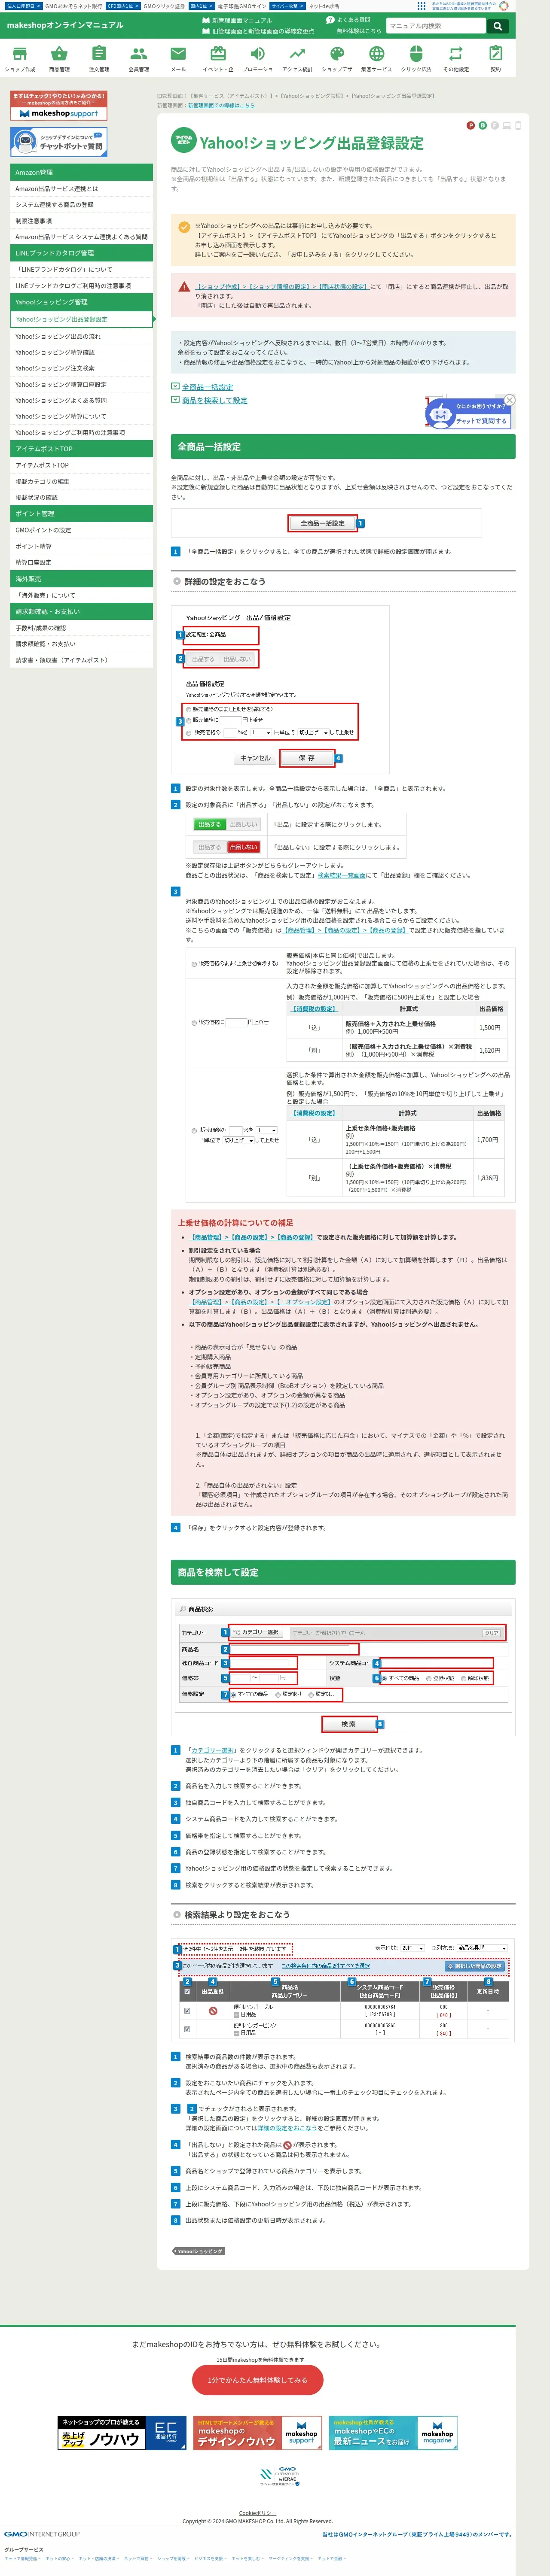550x2576 pixels.
Task: Open the 検索結果一覧画面 inline link
Action: [341, 875]
